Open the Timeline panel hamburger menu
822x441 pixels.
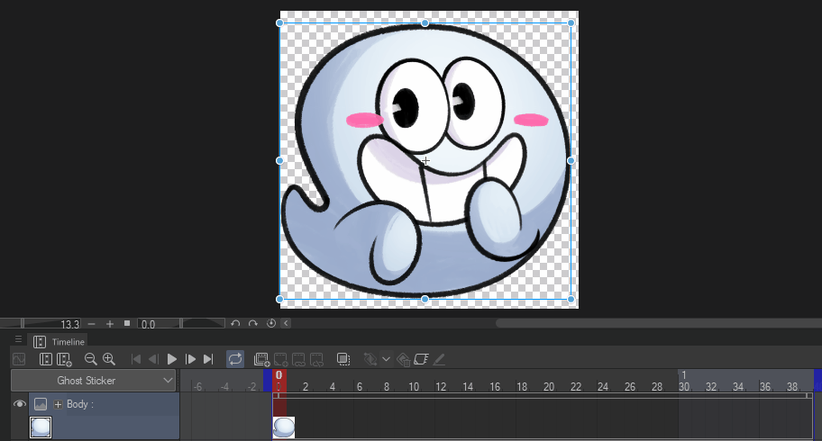click(x=18, y=340)
